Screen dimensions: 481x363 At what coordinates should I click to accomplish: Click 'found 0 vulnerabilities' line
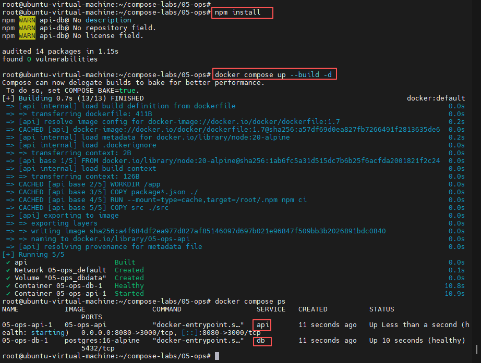[x=50, y=59]
